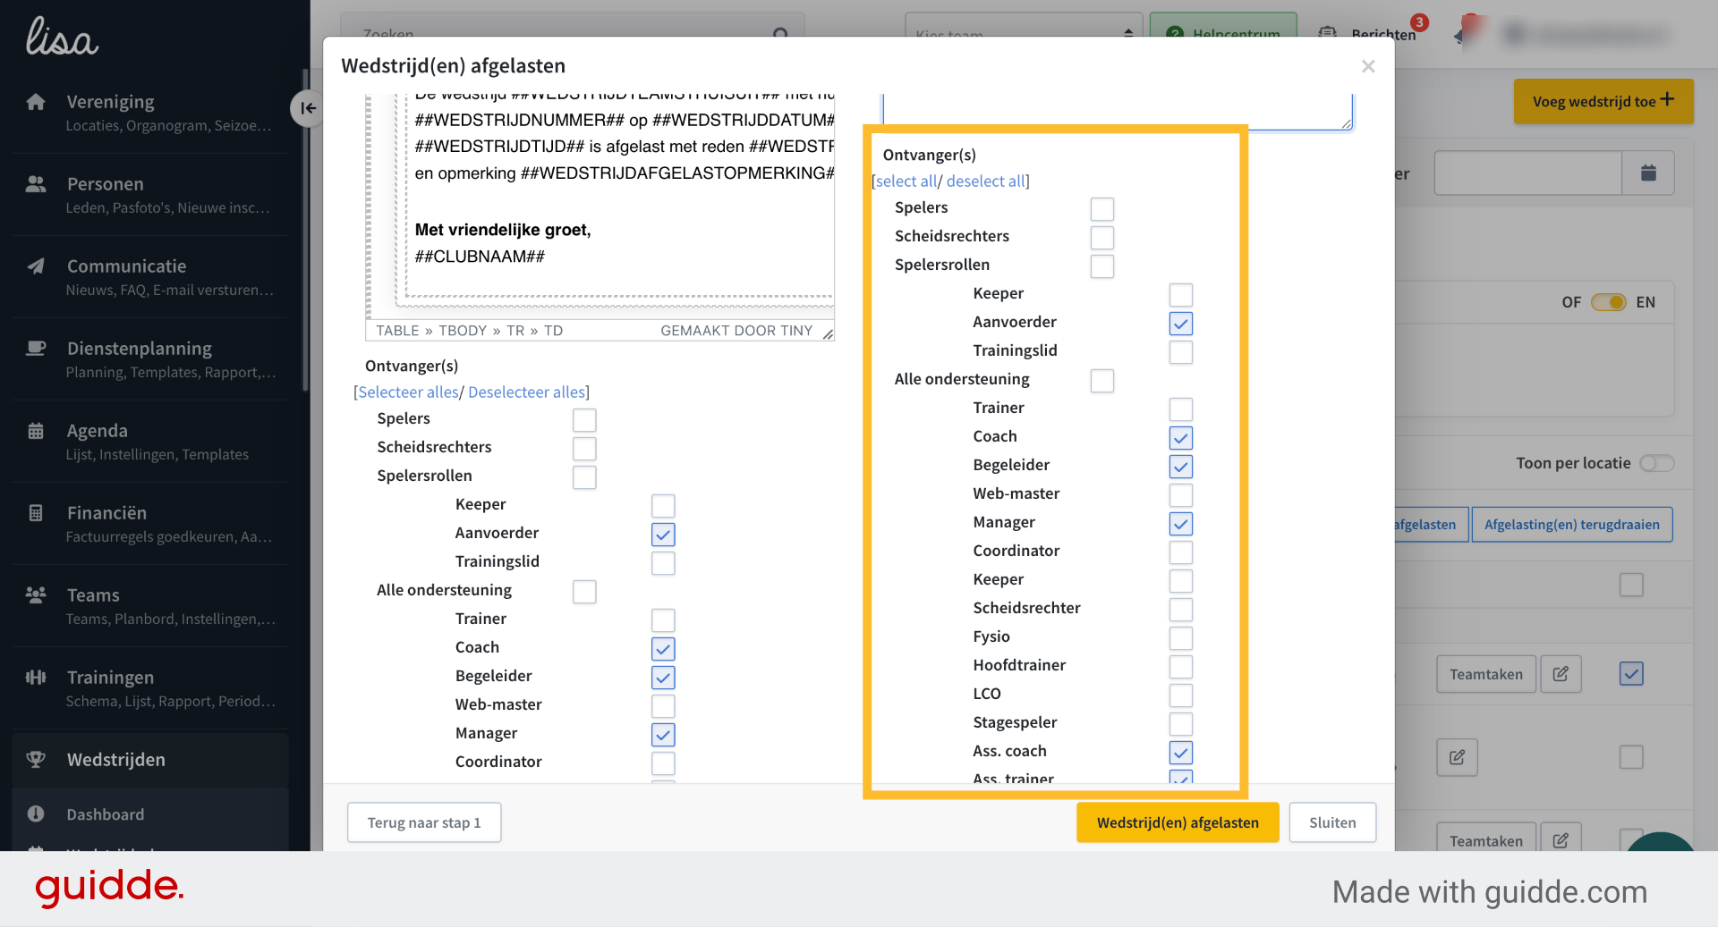Click the Wedstrijden trophy icon
The width and height of the screenshot is (1718, 927).
[36, 760]
